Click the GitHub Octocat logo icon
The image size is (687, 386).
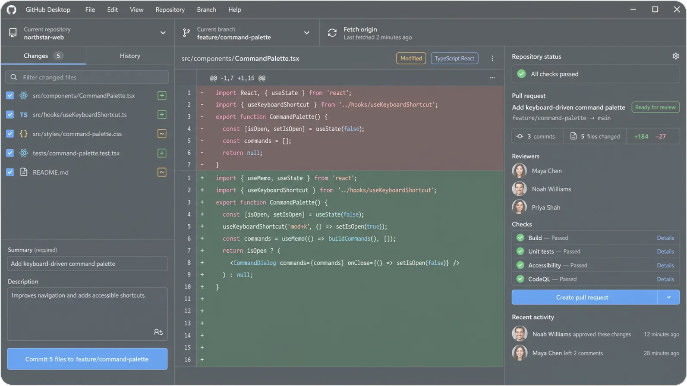[x=12, y=9]
